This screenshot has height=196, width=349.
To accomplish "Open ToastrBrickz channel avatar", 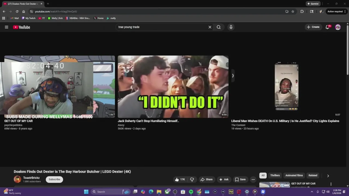I will (x=17, y=179).
